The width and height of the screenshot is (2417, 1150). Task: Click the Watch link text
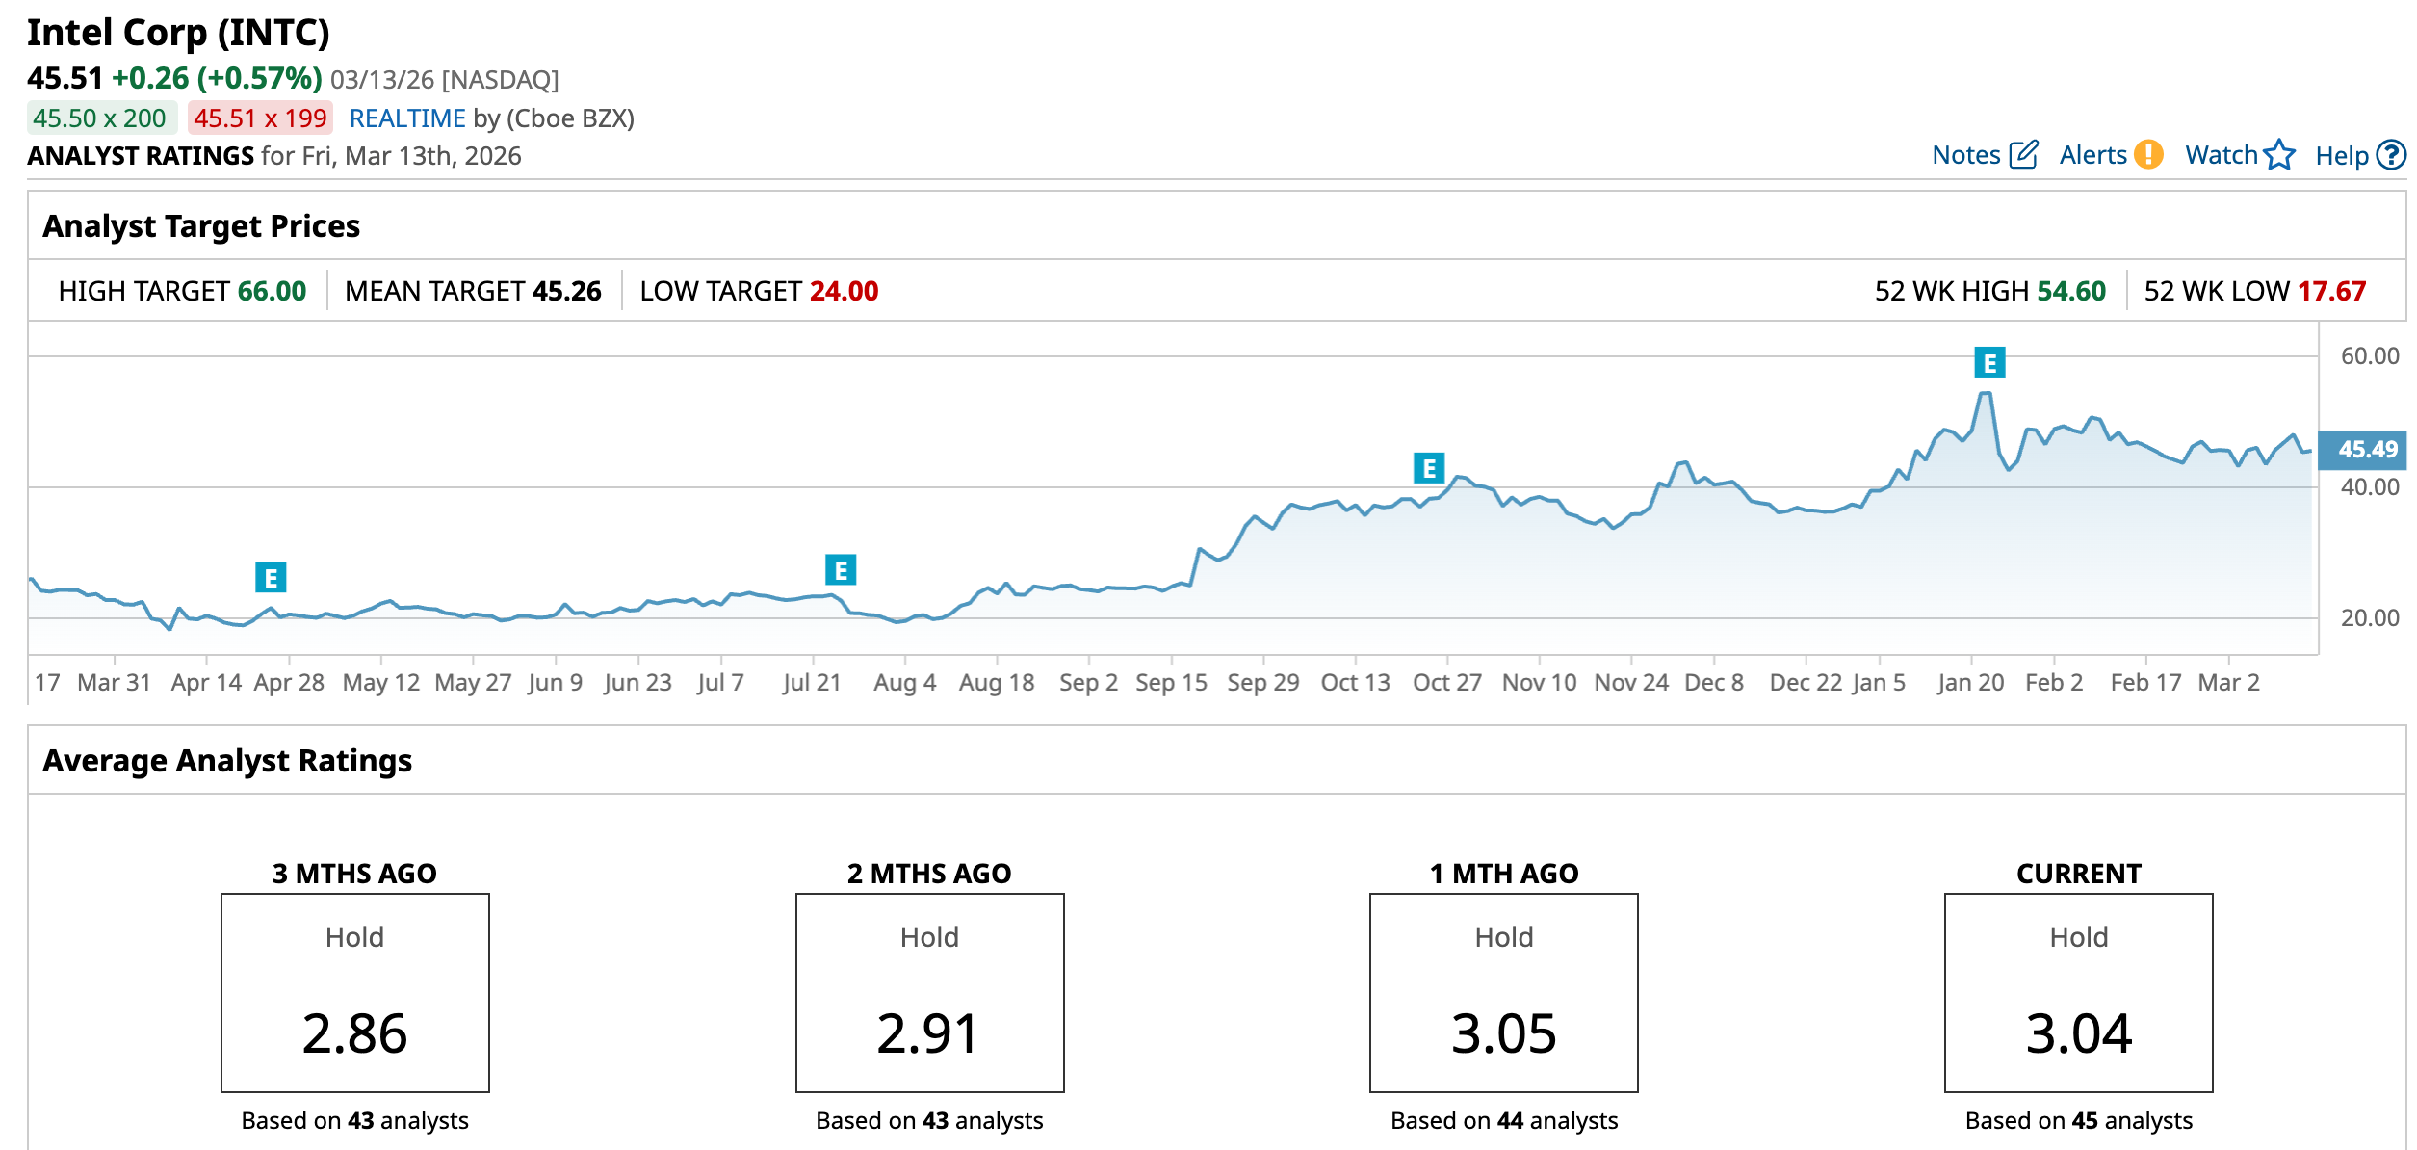2221,155
